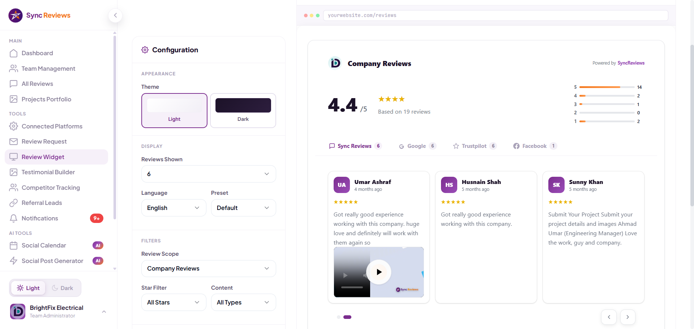Open the Preset dropdown showing Default
694x329 pixels.
coord(244,208)
